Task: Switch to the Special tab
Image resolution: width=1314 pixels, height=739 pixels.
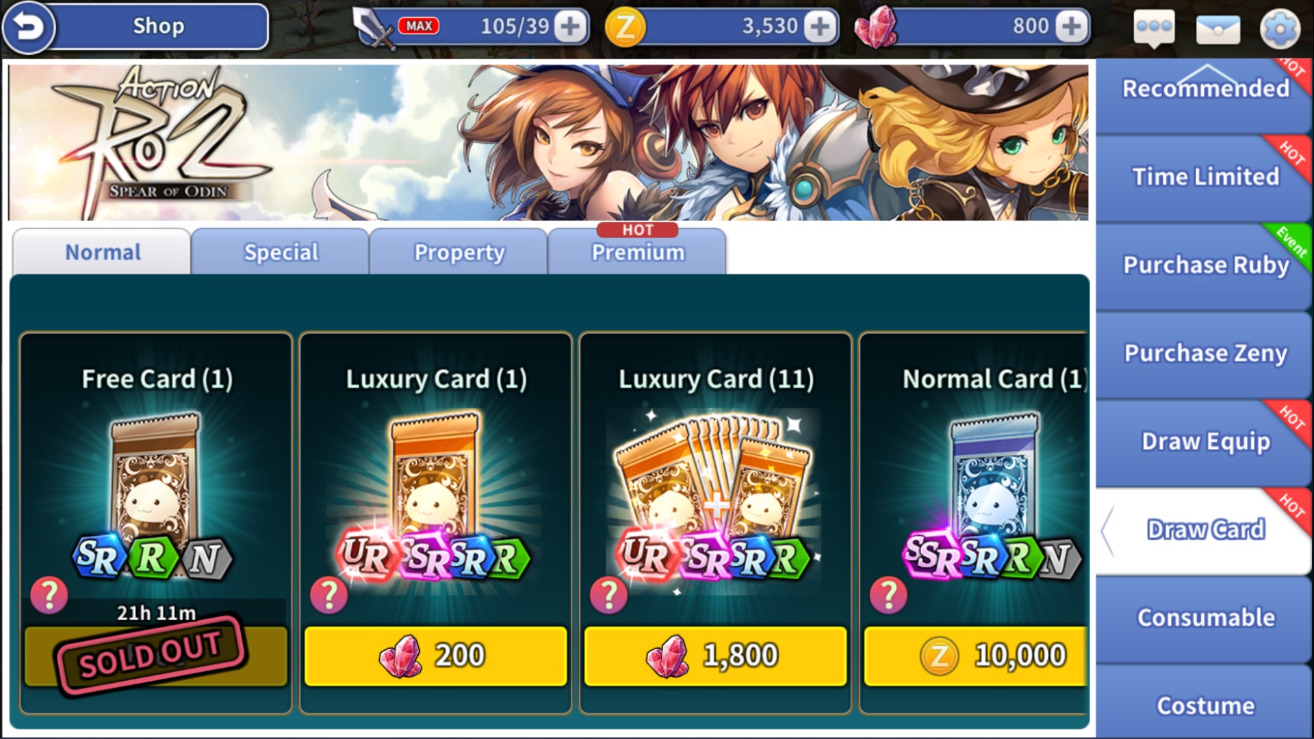Action: click(x=281, y=252)
